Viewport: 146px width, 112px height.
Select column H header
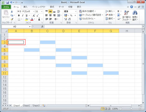tap(127, 31)
